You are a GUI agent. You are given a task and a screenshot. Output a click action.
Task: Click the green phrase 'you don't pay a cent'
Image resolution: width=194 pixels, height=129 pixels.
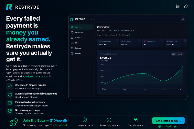(x=34, y=76)
